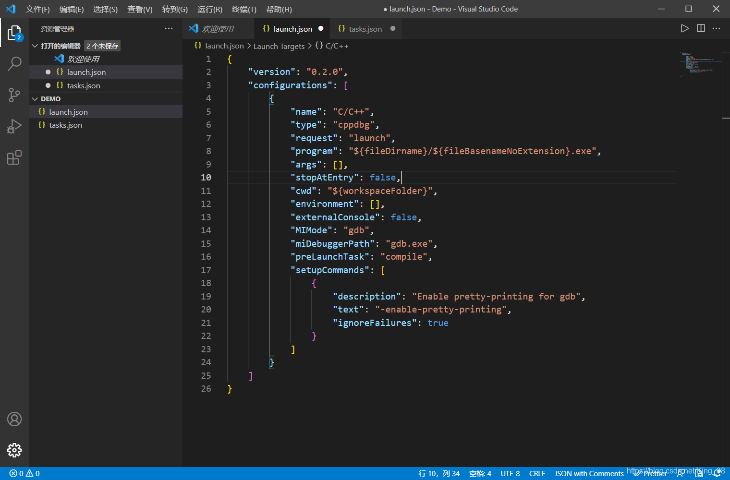This screenshot has width=730, height=480.
Task: Open the Source Control view
Action: [14, 95]
